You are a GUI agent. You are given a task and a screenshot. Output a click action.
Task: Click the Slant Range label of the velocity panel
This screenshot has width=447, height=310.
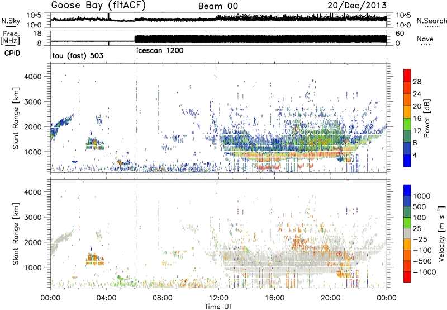[16, 233]
